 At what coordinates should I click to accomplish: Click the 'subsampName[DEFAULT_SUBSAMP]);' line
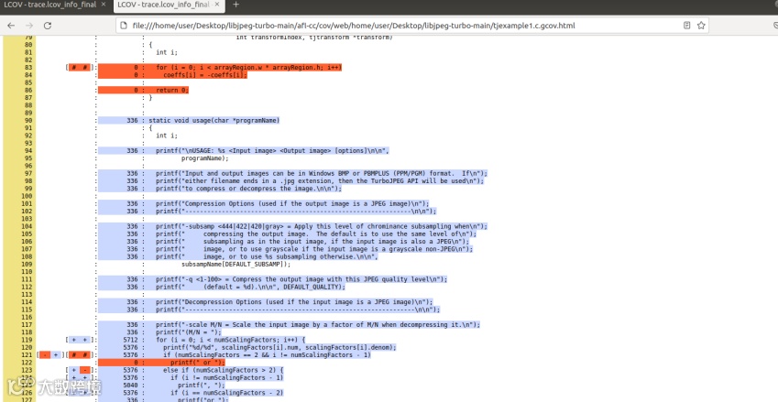(x=236, y=265)
